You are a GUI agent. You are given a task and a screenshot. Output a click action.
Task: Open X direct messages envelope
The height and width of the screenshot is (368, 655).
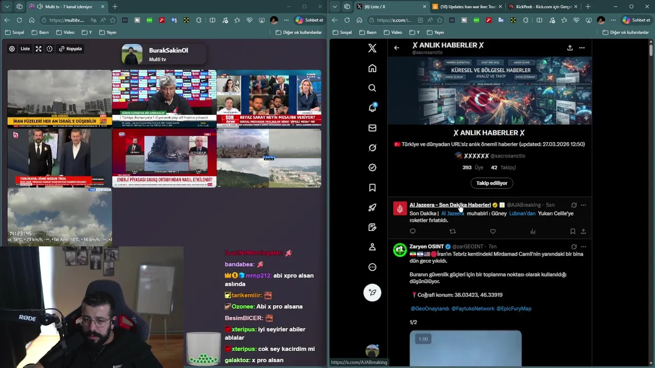click(372, 128)
